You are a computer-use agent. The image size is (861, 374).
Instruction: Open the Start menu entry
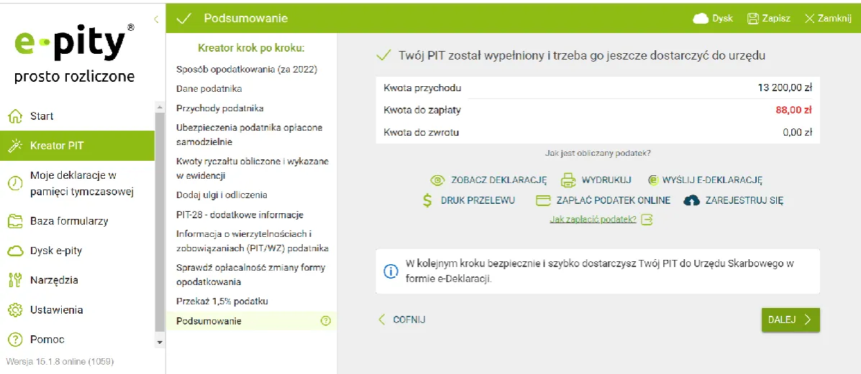(42, 116)
